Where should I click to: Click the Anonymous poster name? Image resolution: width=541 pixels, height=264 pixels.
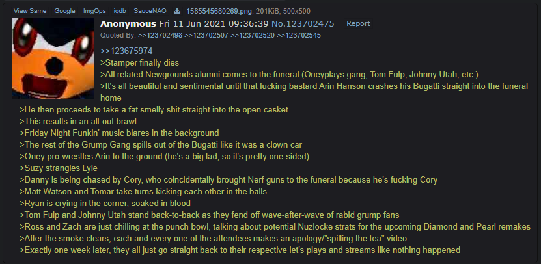(x=128, y=24)
